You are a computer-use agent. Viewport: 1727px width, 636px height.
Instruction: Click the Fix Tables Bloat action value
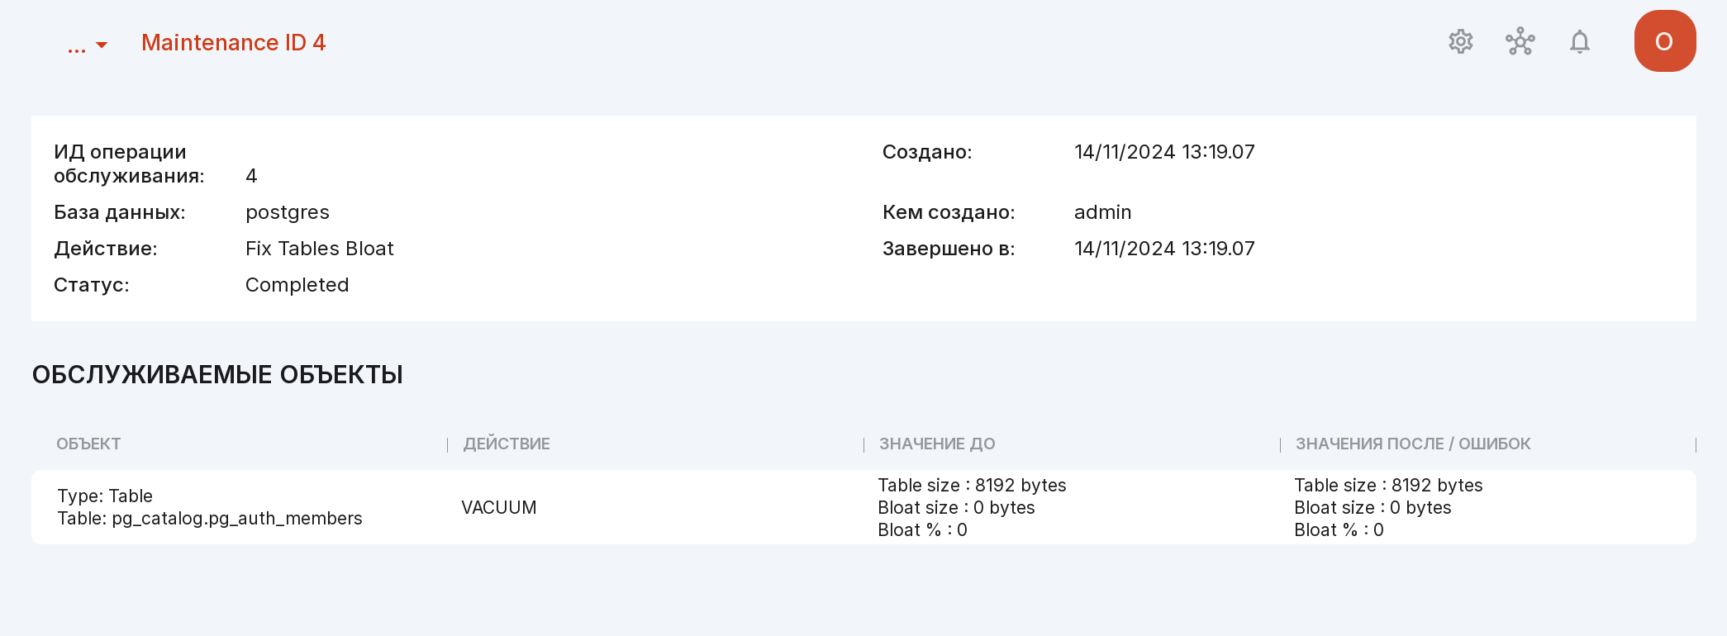tap(320, 249)
